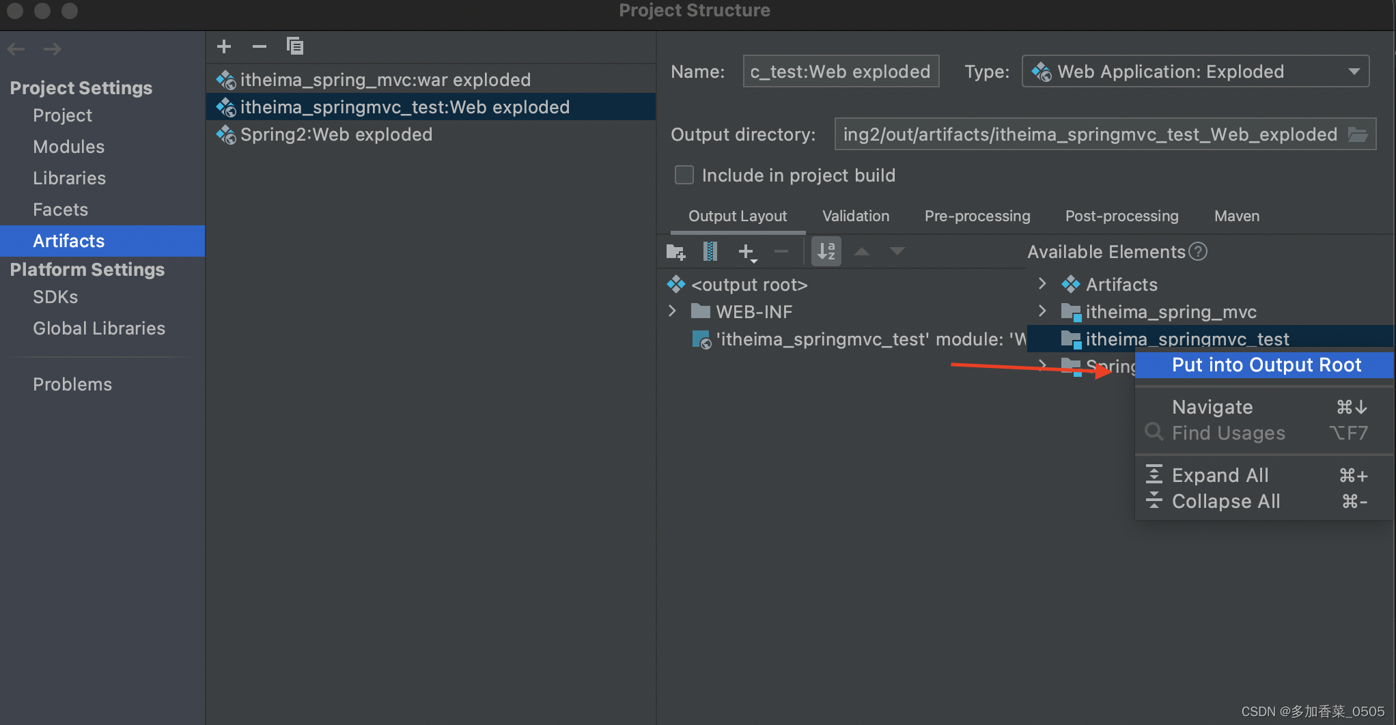
Task: Open the Available Elements help icon
Action: pos(1198,251)
